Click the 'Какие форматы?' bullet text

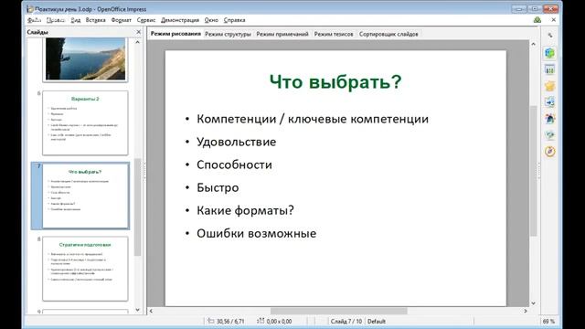click(x=245, y=210)
